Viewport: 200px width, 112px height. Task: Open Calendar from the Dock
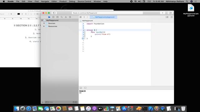point(70,109)
